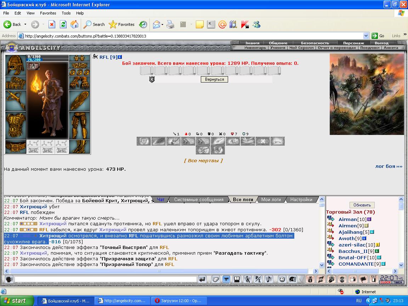Open the Поединки submenu link
Image resolution: width=408 pixels, height=306 pixels.
click(369, 47)
